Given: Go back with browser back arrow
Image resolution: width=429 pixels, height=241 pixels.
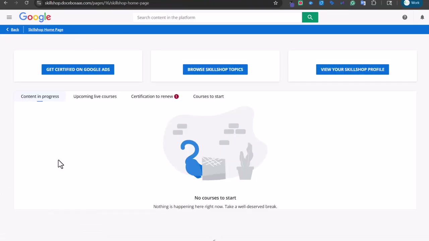Looking at the screenshot, I should click(x=6, y=3).
